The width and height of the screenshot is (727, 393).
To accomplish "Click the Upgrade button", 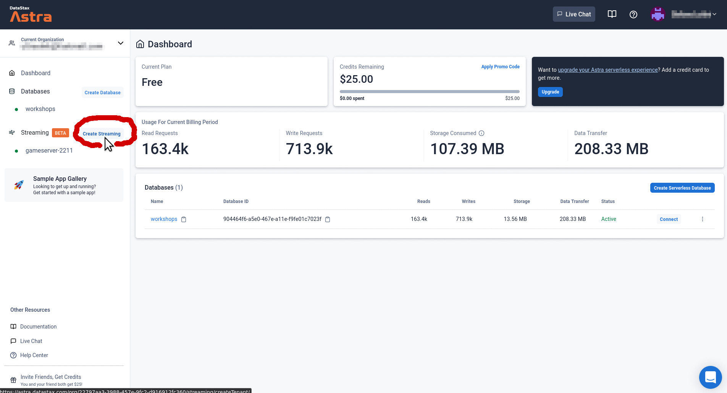I will click(550, 92).
